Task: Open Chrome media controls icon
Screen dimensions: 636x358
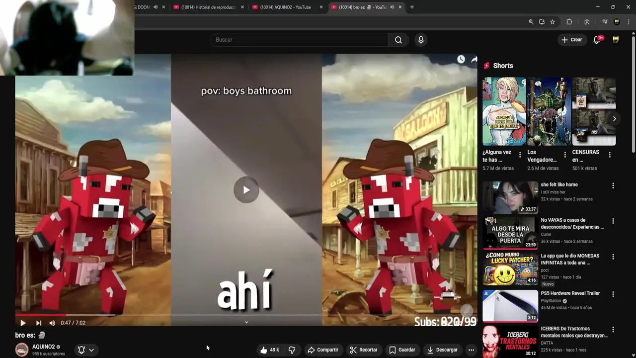Action: pyautogui.click(x=605, y=22)
